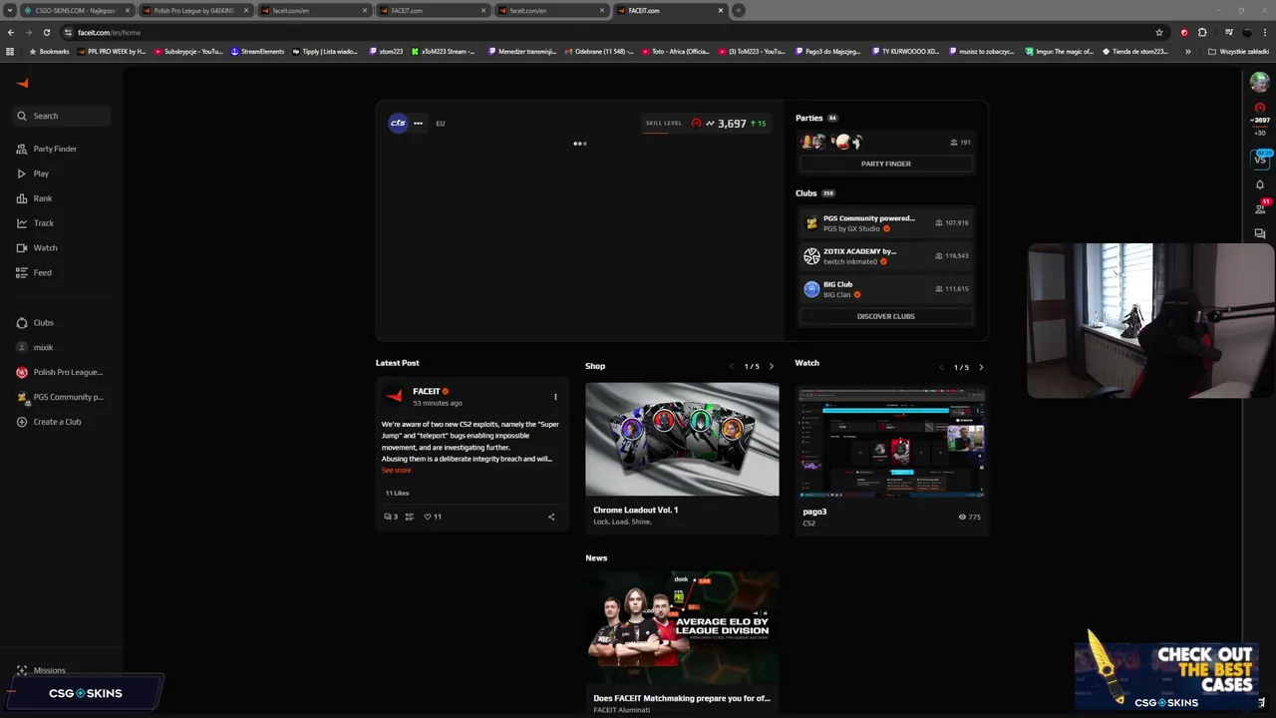Image resolution: width=1276 pixels, height=718 pixels.
Task: Go to Play in the sidebar
Action: coord(41,174)
